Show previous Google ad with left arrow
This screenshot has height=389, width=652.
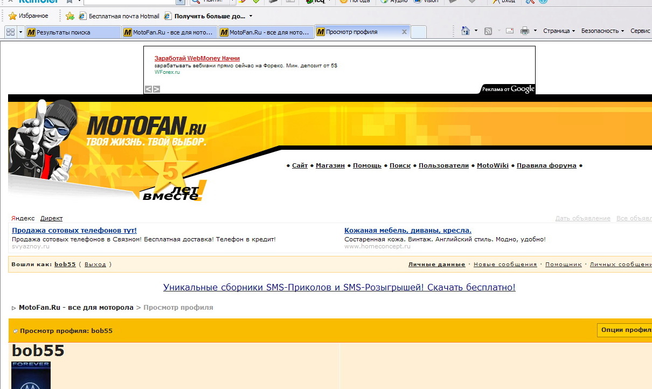[x=148, y=89]
